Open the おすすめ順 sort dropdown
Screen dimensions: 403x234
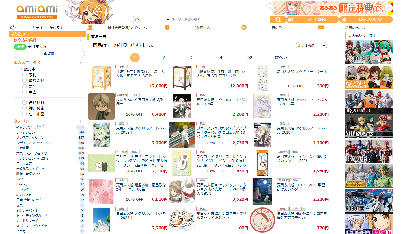[x=311, y=46]
